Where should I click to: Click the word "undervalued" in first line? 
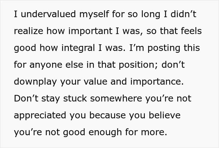[x=48, y=14]
